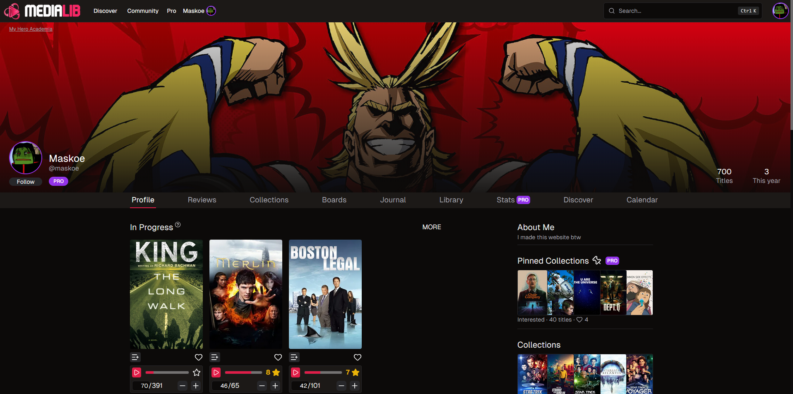793x394 pixels.
Task: Decrease Boston Legal progress with minus button
Action: tap(341, 386)
